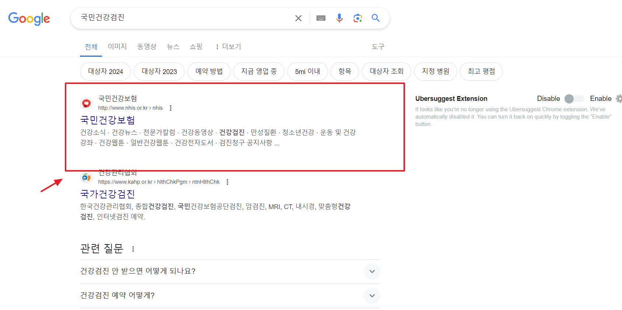Select the 대상자 조회 filter chip
Screen dimensions: 622x310
point(387,71)
